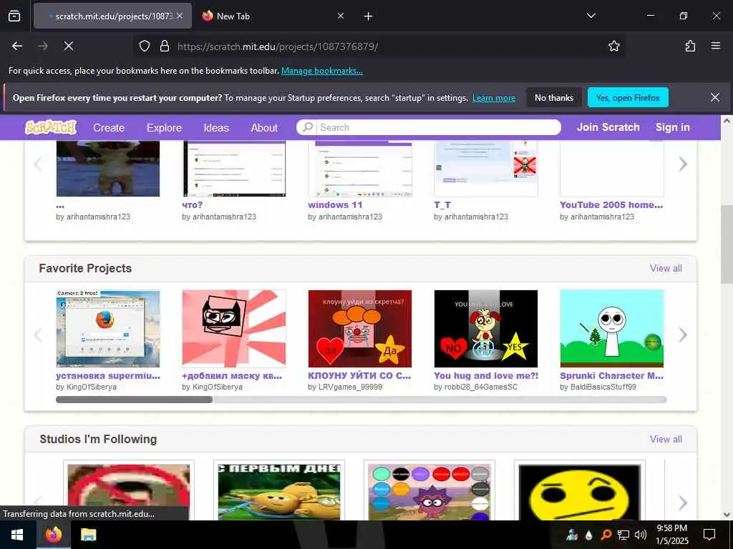Advance Favorite Projects carousel with right chevron
Image resolution: width=733 pixels, height=549 pixels.
pyautogui.click(x=683, y=335)
